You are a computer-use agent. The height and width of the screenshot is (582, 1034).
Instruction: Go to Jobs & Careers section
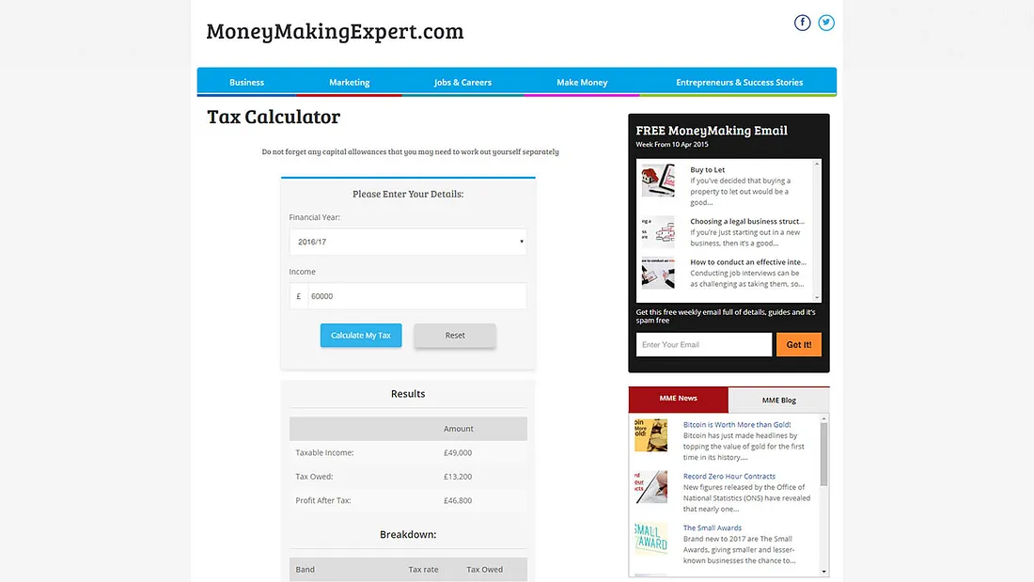(x=462, y=83)
